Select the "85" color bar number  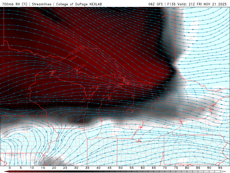point(198,168)
